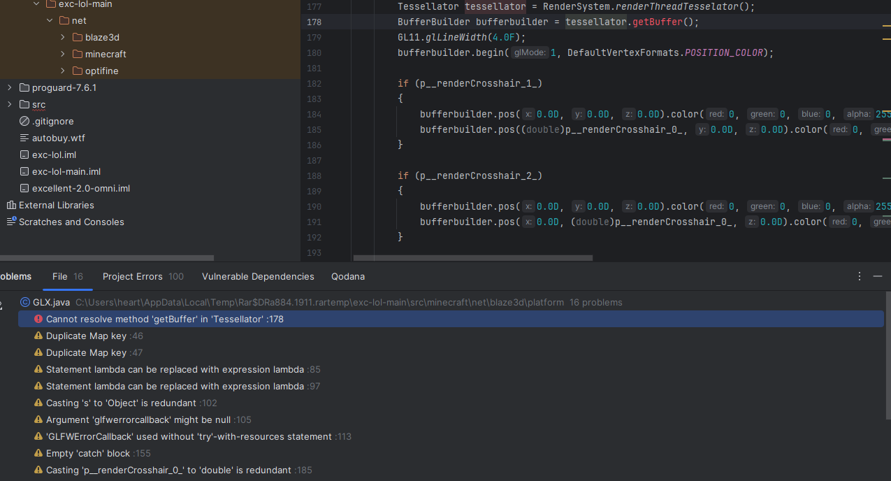The width and height of the screenshot is (891, 481).
Task: Collapse the exc-lol-main folder chevron
Action: coord(36,4)
